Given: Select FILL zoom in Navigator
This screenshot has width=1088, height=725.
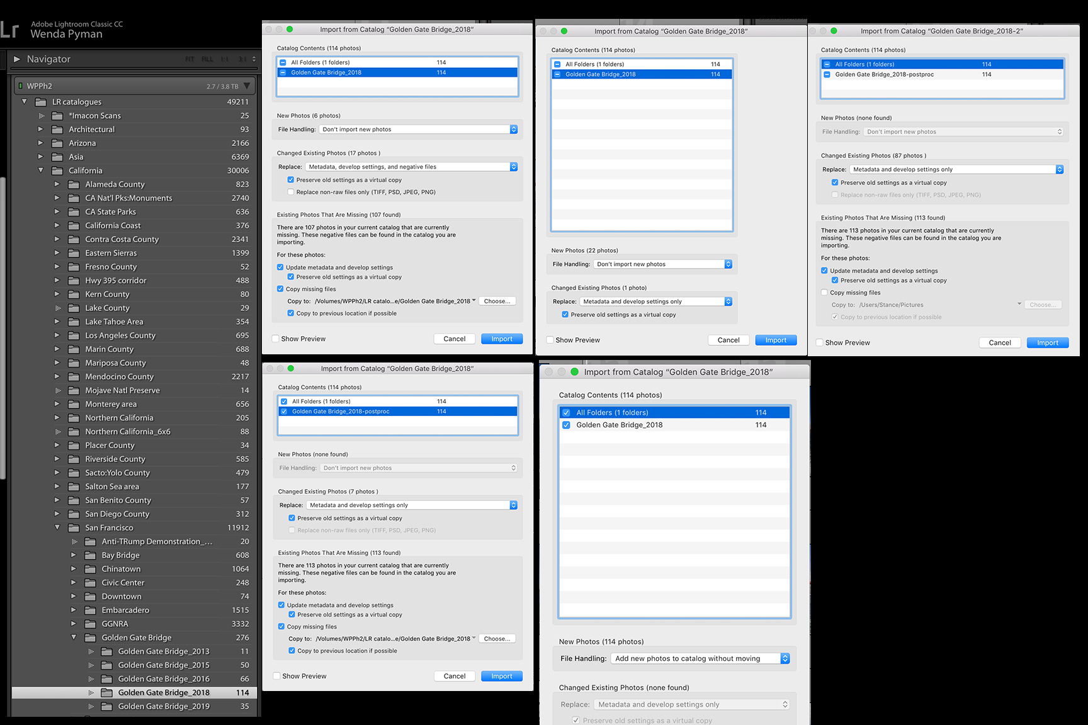Looking at the screenshot, I should pos(207,59).
